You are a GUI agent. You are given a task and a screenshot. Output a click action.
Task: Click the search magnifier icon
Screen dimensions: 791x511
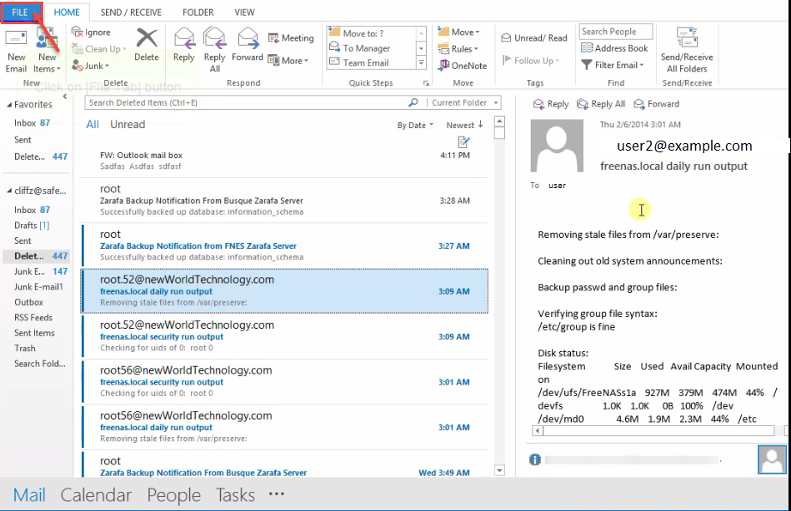point(413,103)
